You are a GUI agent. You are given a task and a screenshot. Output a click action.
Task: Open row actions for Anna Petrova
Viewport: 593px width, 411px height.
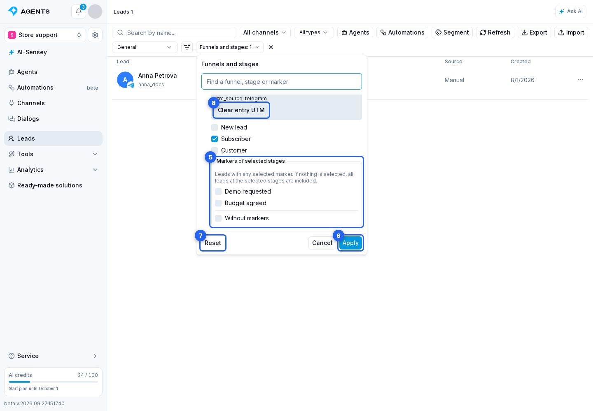click(x=581, y=80)
